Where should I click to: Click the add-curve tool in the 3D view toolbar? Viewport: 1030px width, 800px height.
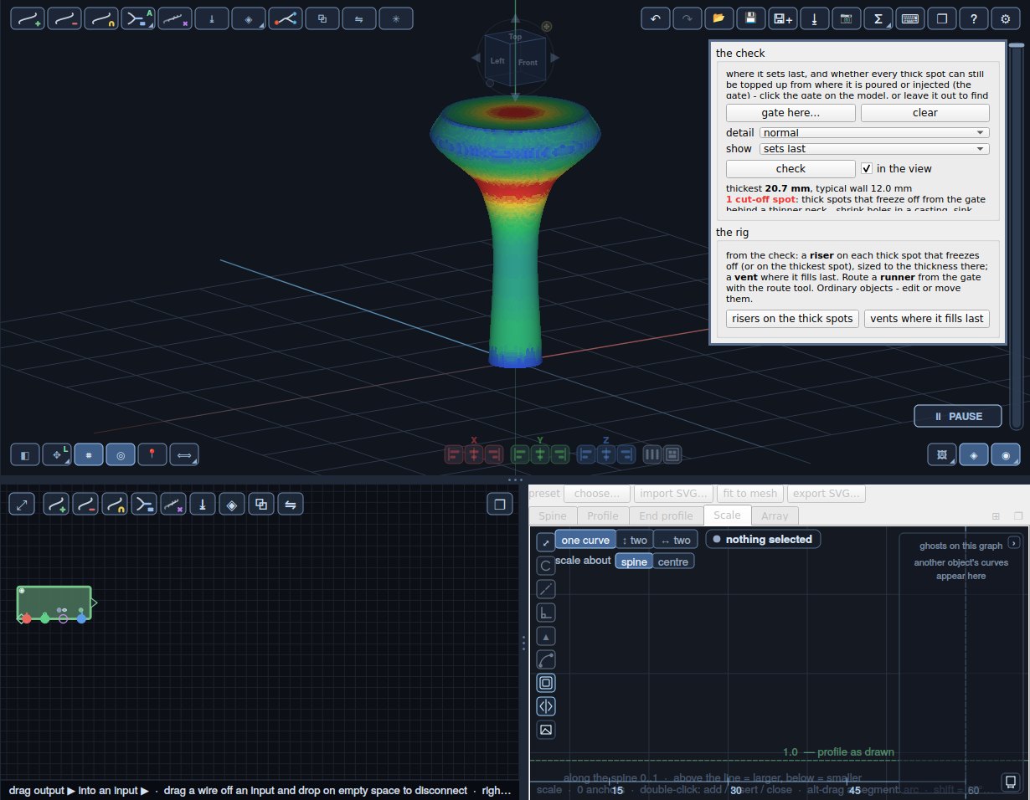pos(28,18)
